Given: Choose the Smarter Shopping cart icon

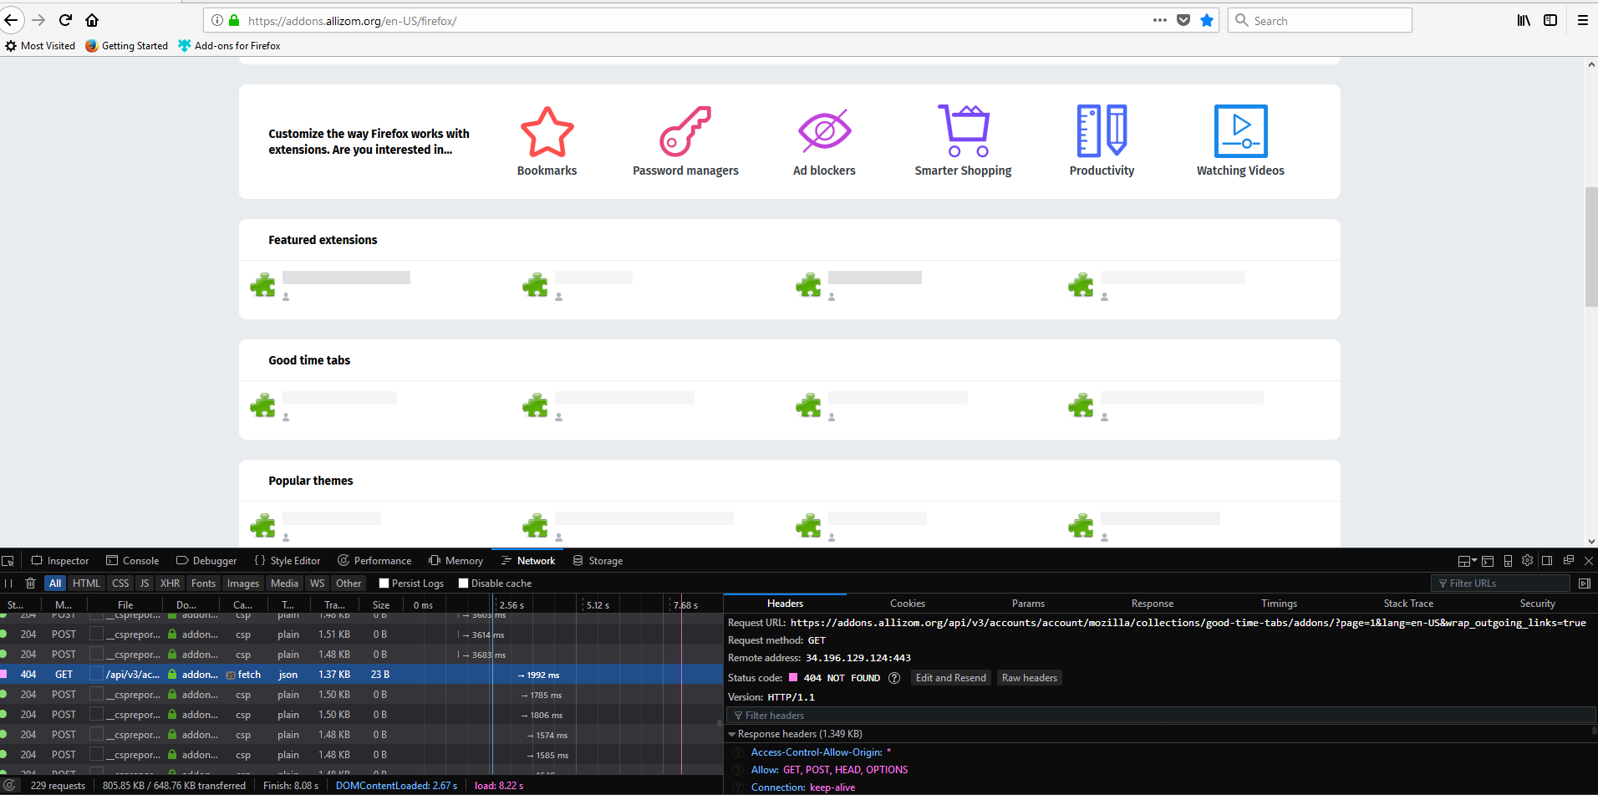Looking at the screenshot, I should [964, 131].
